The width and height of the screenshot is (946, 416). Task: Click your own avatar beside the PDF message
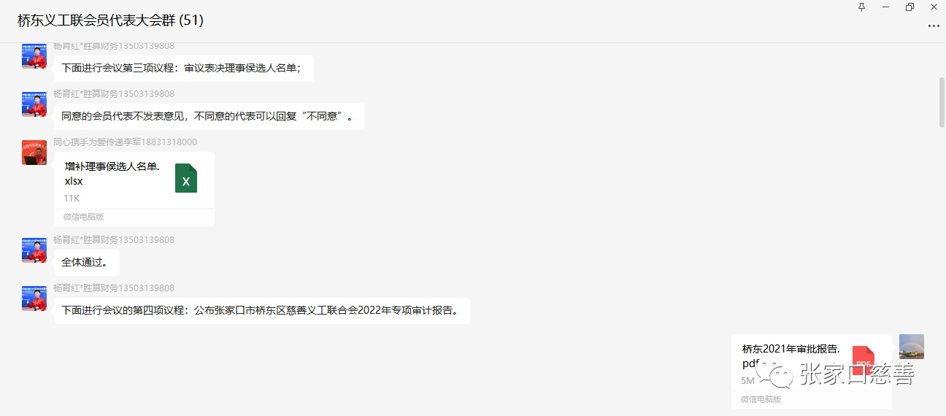(911, 347)
